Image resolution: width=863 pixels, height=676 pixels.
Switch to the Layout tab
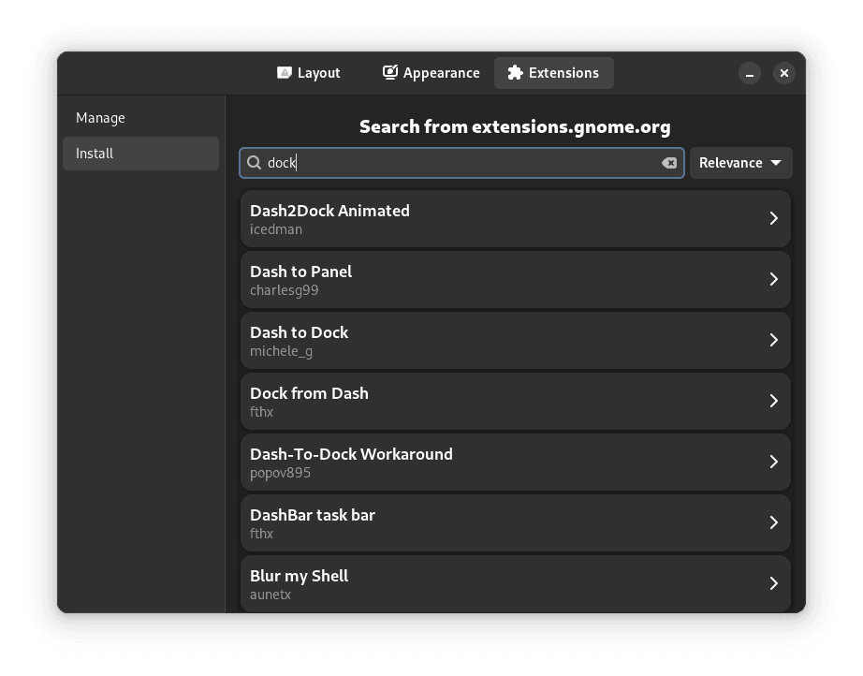coord(309,73)
